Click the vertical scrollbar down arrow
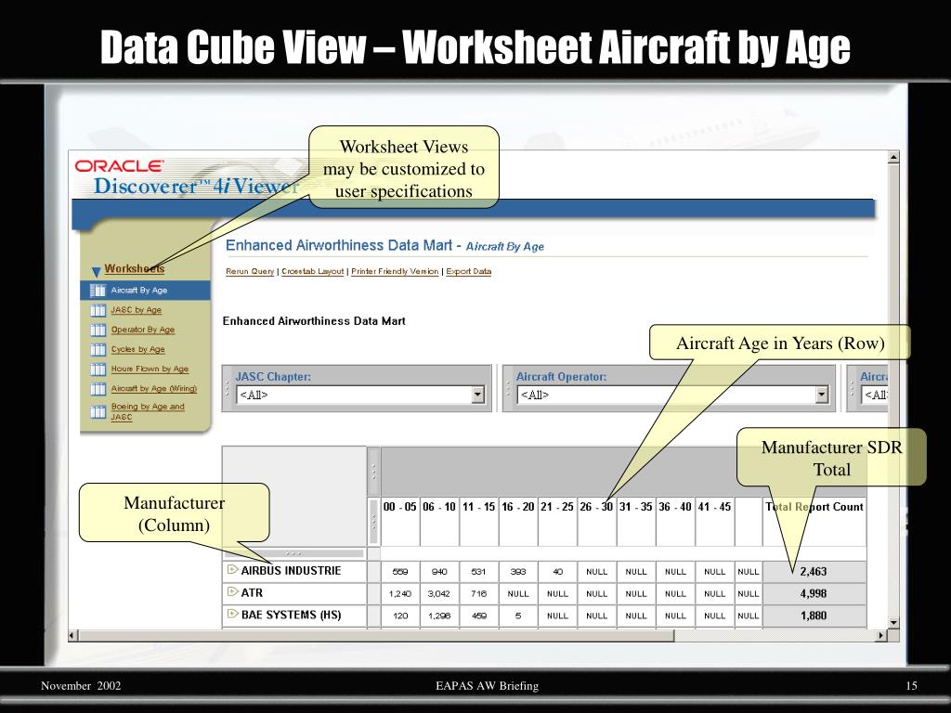Screen dimensions: 951x713 (x=893, y=623)
